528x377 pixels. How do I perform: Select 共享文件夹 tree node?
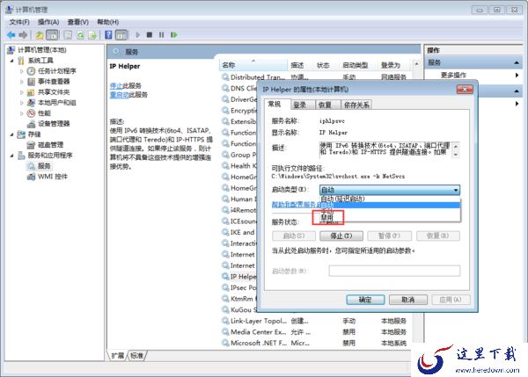54,92
